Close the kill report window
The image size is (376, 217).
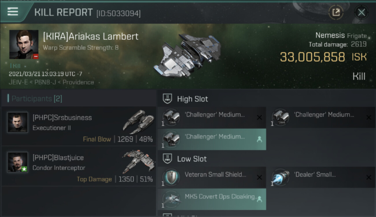pos(361,12)
